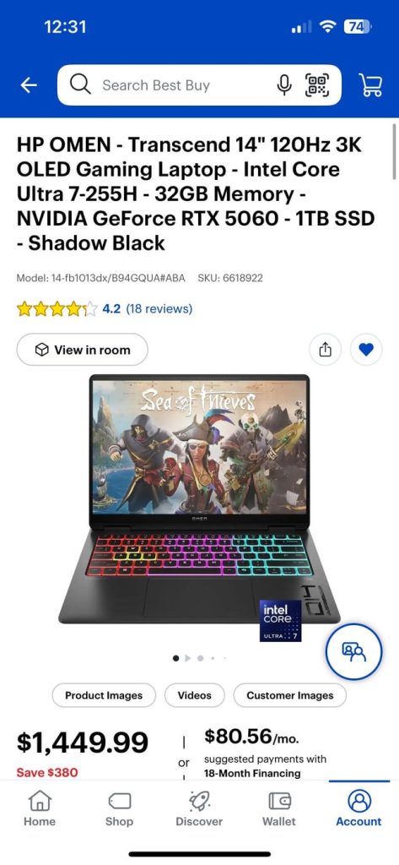Open the Discover tab

[199, 808]
